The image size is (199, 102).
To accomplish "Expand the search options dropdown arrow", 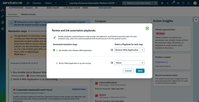I will (156, 3).
